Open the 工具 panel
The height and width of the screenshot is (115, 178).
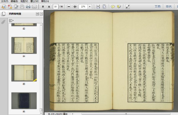(x=158, y=7)
